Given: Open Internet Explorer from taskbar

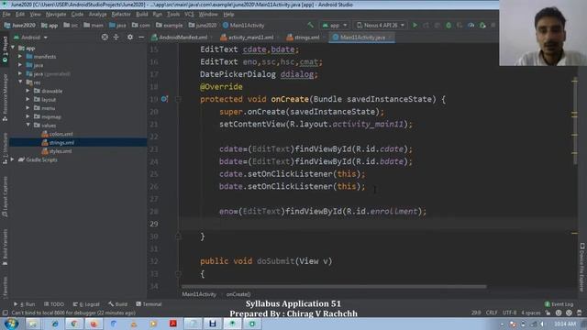Looking at the screenshot, I should point(55,324).
